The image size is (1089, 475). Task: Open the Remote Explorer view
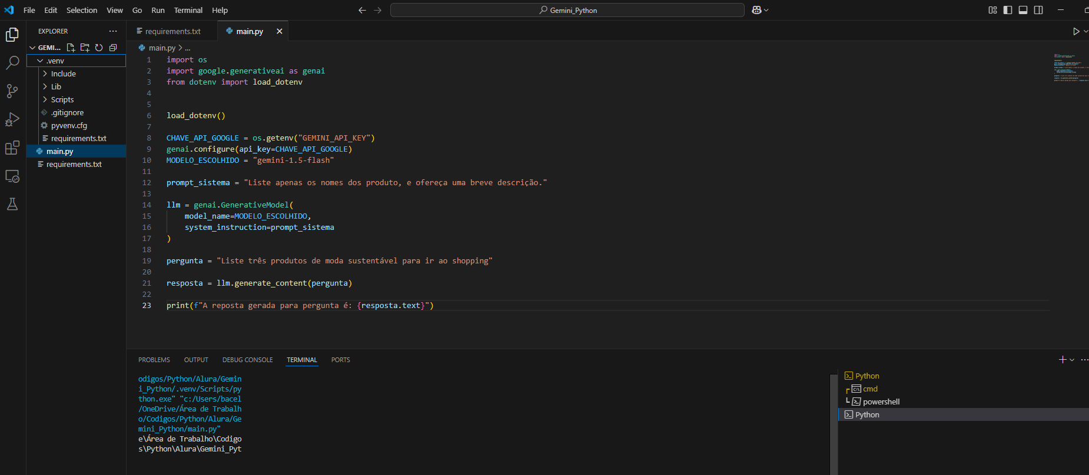(12, 176)
